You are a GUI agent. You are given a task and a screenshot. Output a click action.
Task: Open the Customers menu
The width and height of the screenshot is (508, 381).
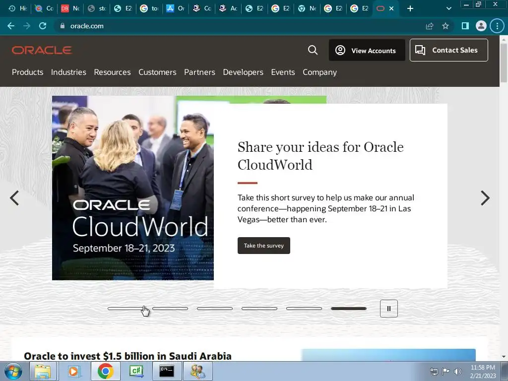[x=157, y=72]
